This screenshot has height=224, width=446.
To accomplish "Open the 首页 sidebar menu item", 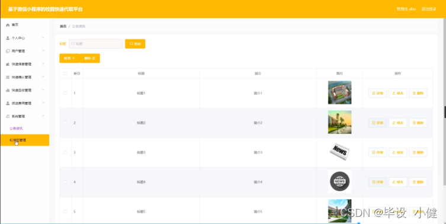I will 24,25.
